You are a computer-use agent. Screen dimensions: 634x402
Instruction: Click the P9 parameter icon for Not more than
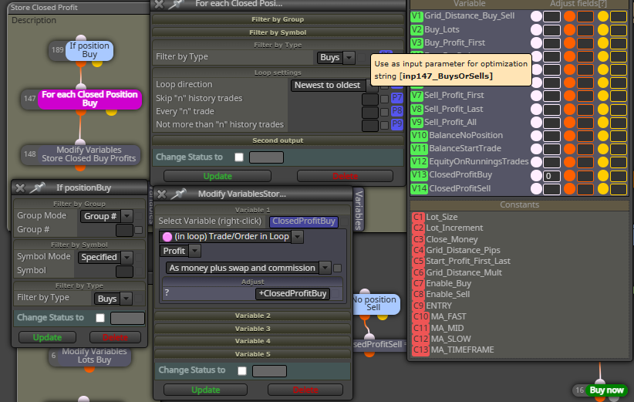coord(397,124)
